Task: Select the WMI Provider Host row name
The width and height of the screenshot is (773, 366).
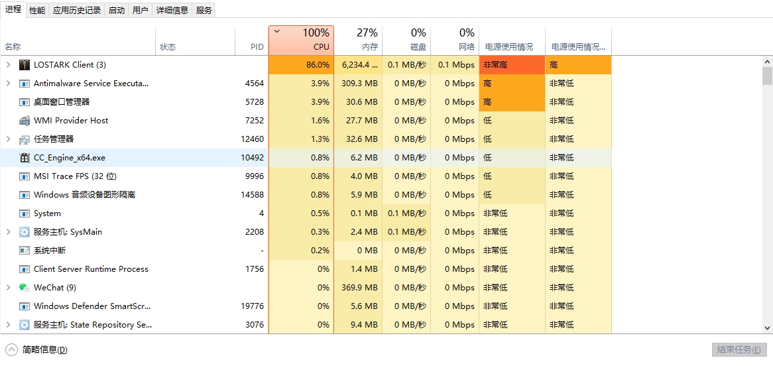Action: (71, 121)
